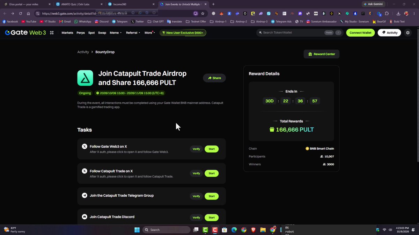
Task: Verify the Follow Catapult Trade on X task
Action: point(196,173)
